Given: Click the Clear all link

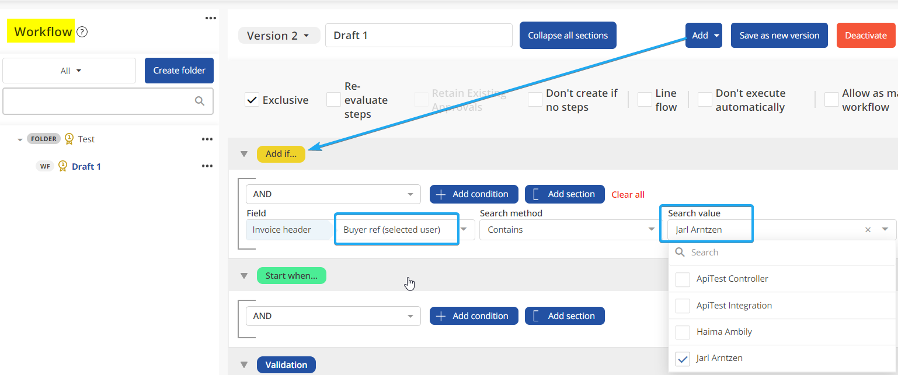Looking at the screenshot, I should click(x=628, y=195).
